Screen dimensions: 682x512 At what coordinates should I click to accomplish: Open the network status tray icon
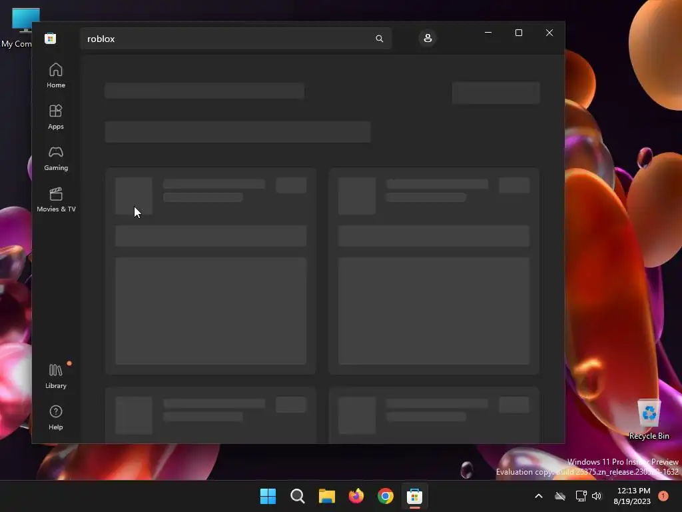pyautogui.click(x=581, y=496)
